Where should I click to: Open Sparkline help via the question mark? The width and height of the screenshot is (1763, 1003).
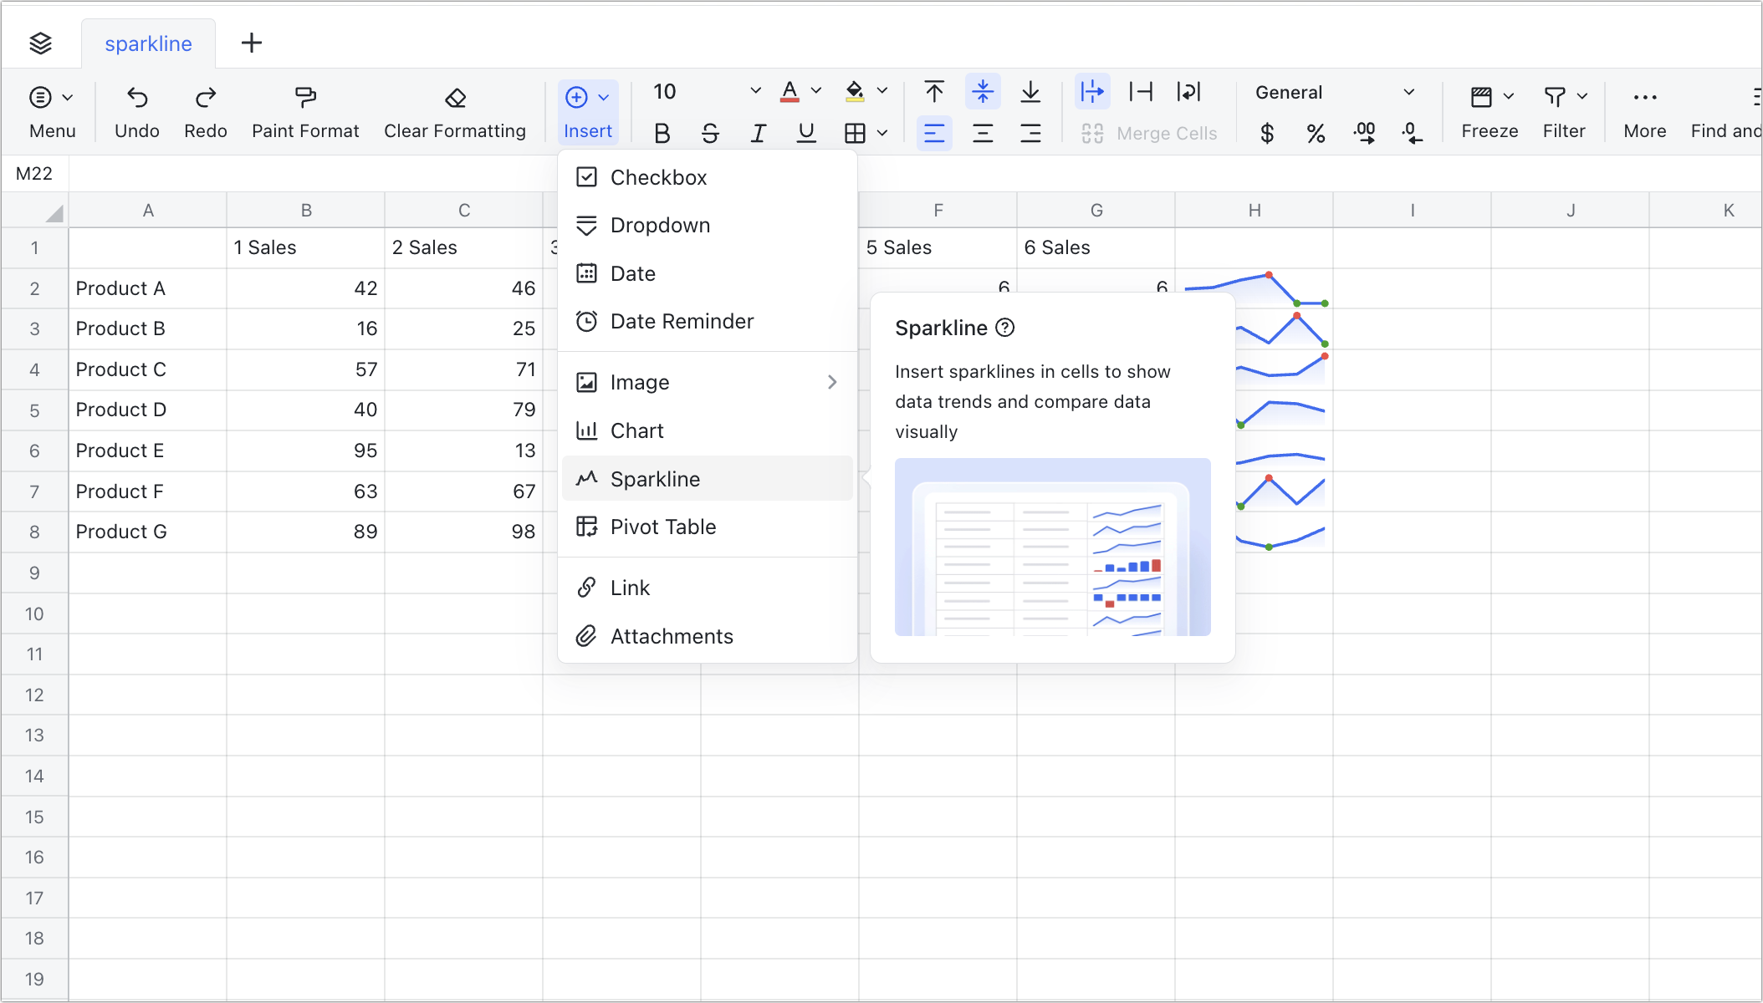[x=1004, y=328]
